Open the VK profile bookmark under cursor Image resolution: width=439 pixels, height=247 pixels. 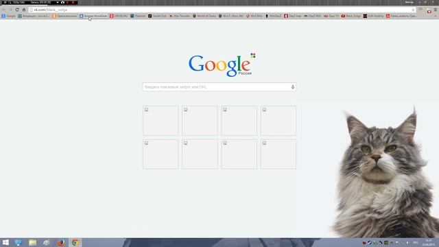point(93,16)
